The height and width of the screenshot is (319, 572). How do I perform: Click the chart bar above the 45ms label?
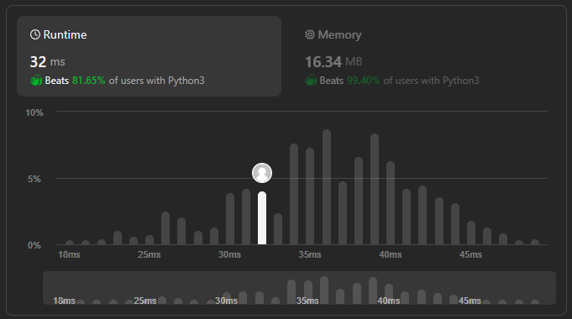pyautogui.click(x=471, y=233)
